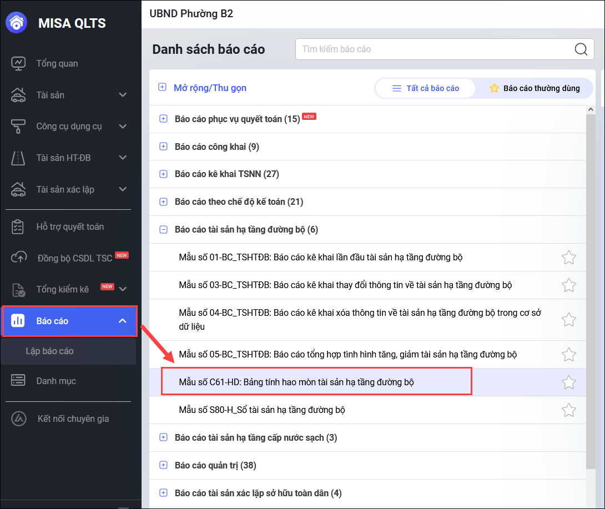
Task: Open Mẫu số S80-H Sổ tài sản report
Action: 261,410
